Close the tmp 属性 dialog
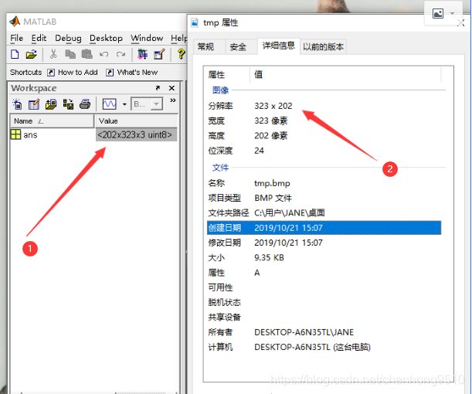Image resolution: width=472 pixels, height=394 pixels. coord(461,23)
